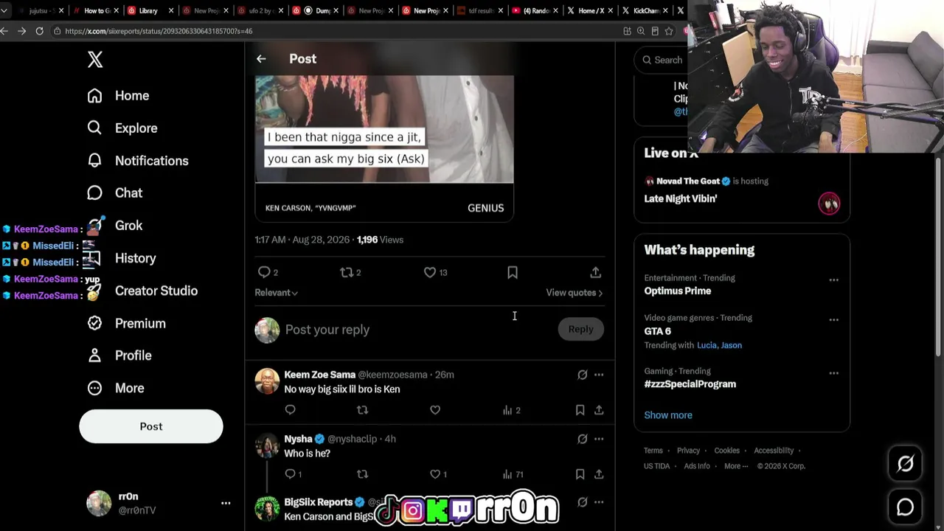Image resolution: width=944 pixels, height=531 pixels.
Task: Like Nysha's reply
Action: pos(435,474)
